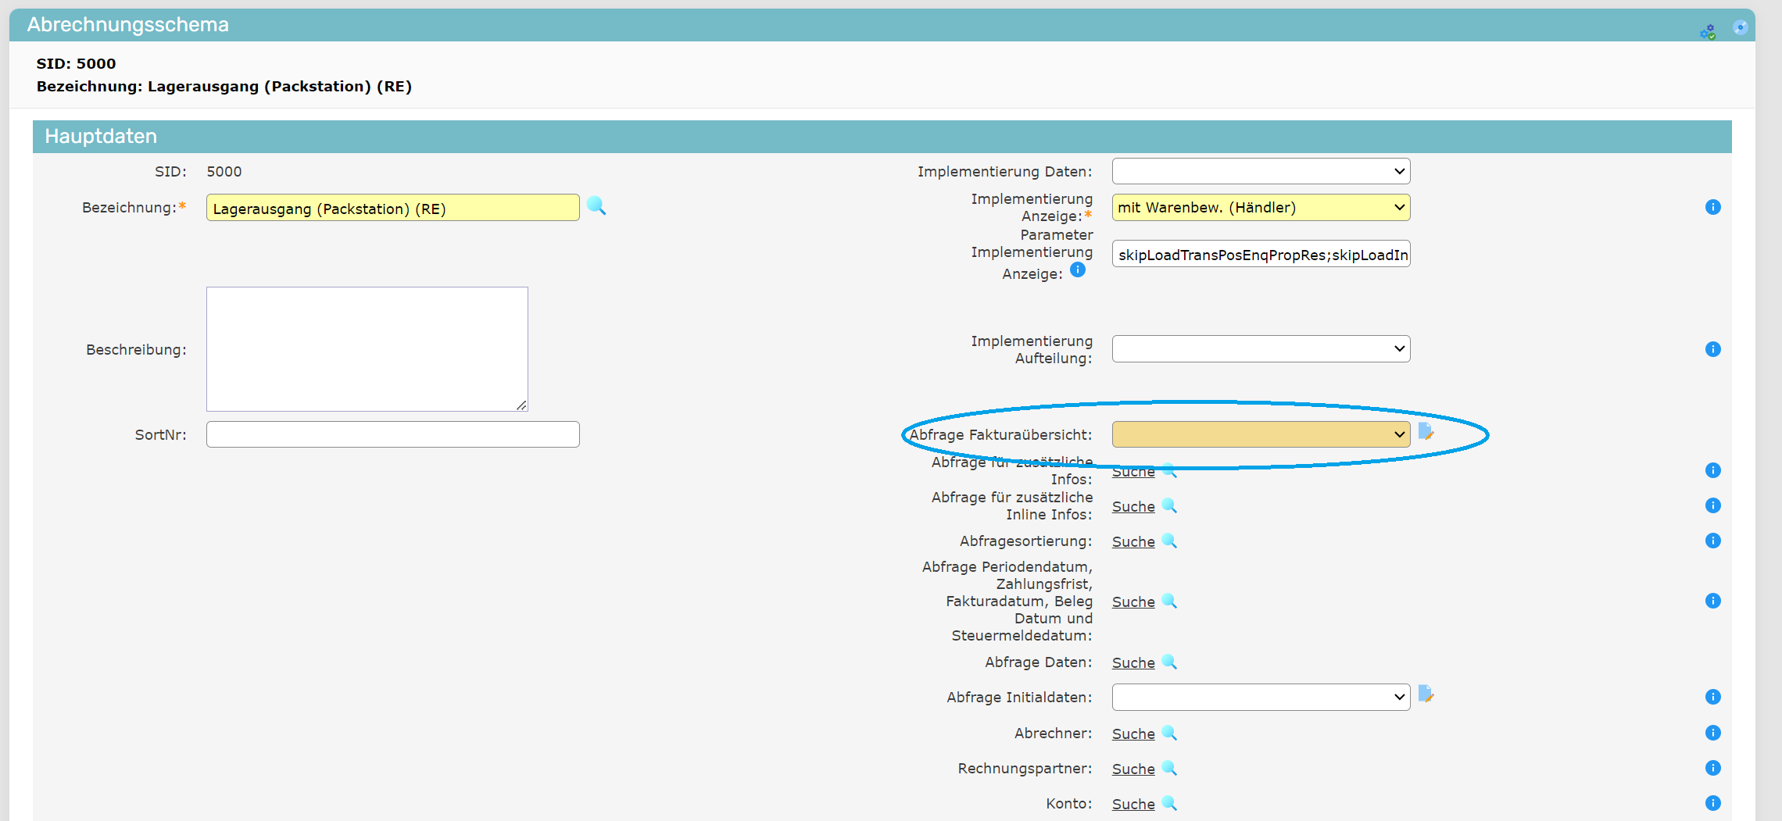Focus the Beschreibung text area
1782x821 pixels.
pos(367,348)
